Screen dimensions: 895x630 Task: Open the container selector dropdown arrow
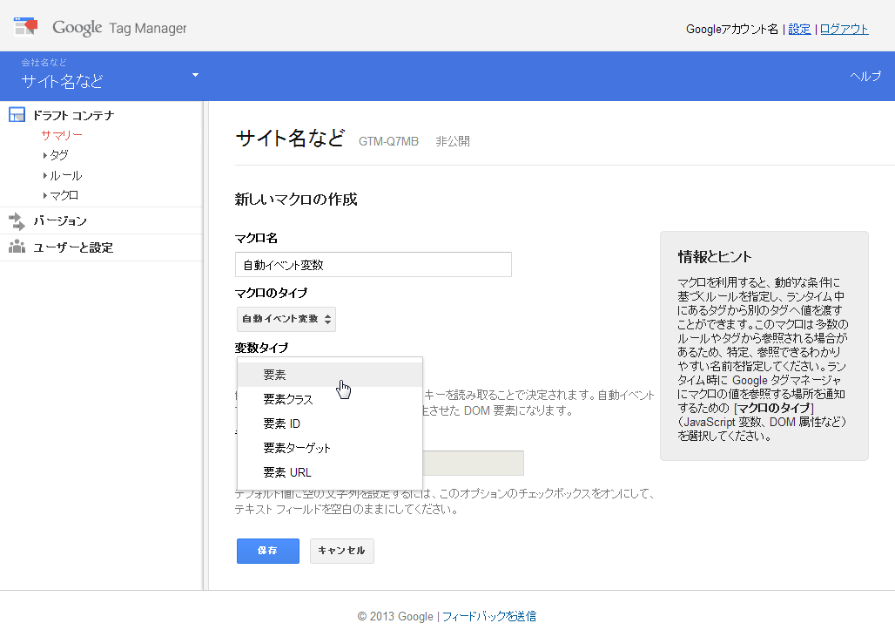pyautogui.click(x=195, y=76)
